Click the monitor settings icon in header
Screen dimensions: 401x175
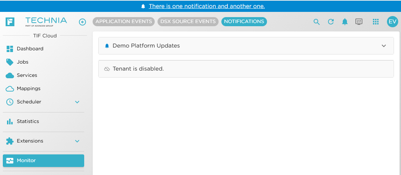pyautogui.click(x=359, y=22)
